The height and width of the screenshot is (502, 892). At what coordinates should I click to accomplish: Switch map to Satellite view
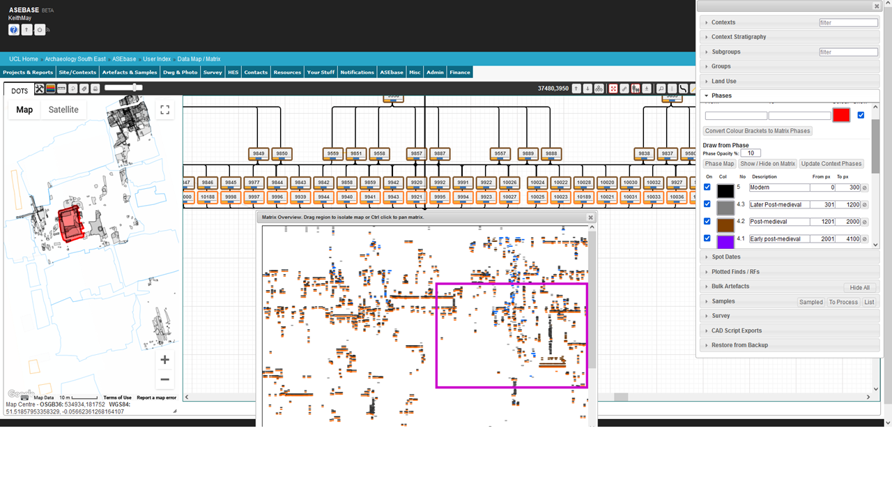coord(63,109)
